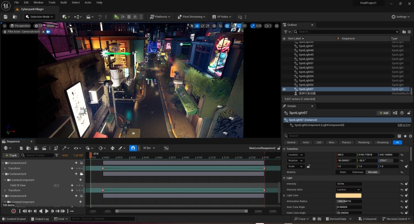Open the Selection Mode dropdown
The image size is (414, 224).
[40, 17]
